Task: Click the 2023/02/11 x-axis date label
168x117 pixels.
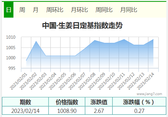Action: tap(116, 81)
